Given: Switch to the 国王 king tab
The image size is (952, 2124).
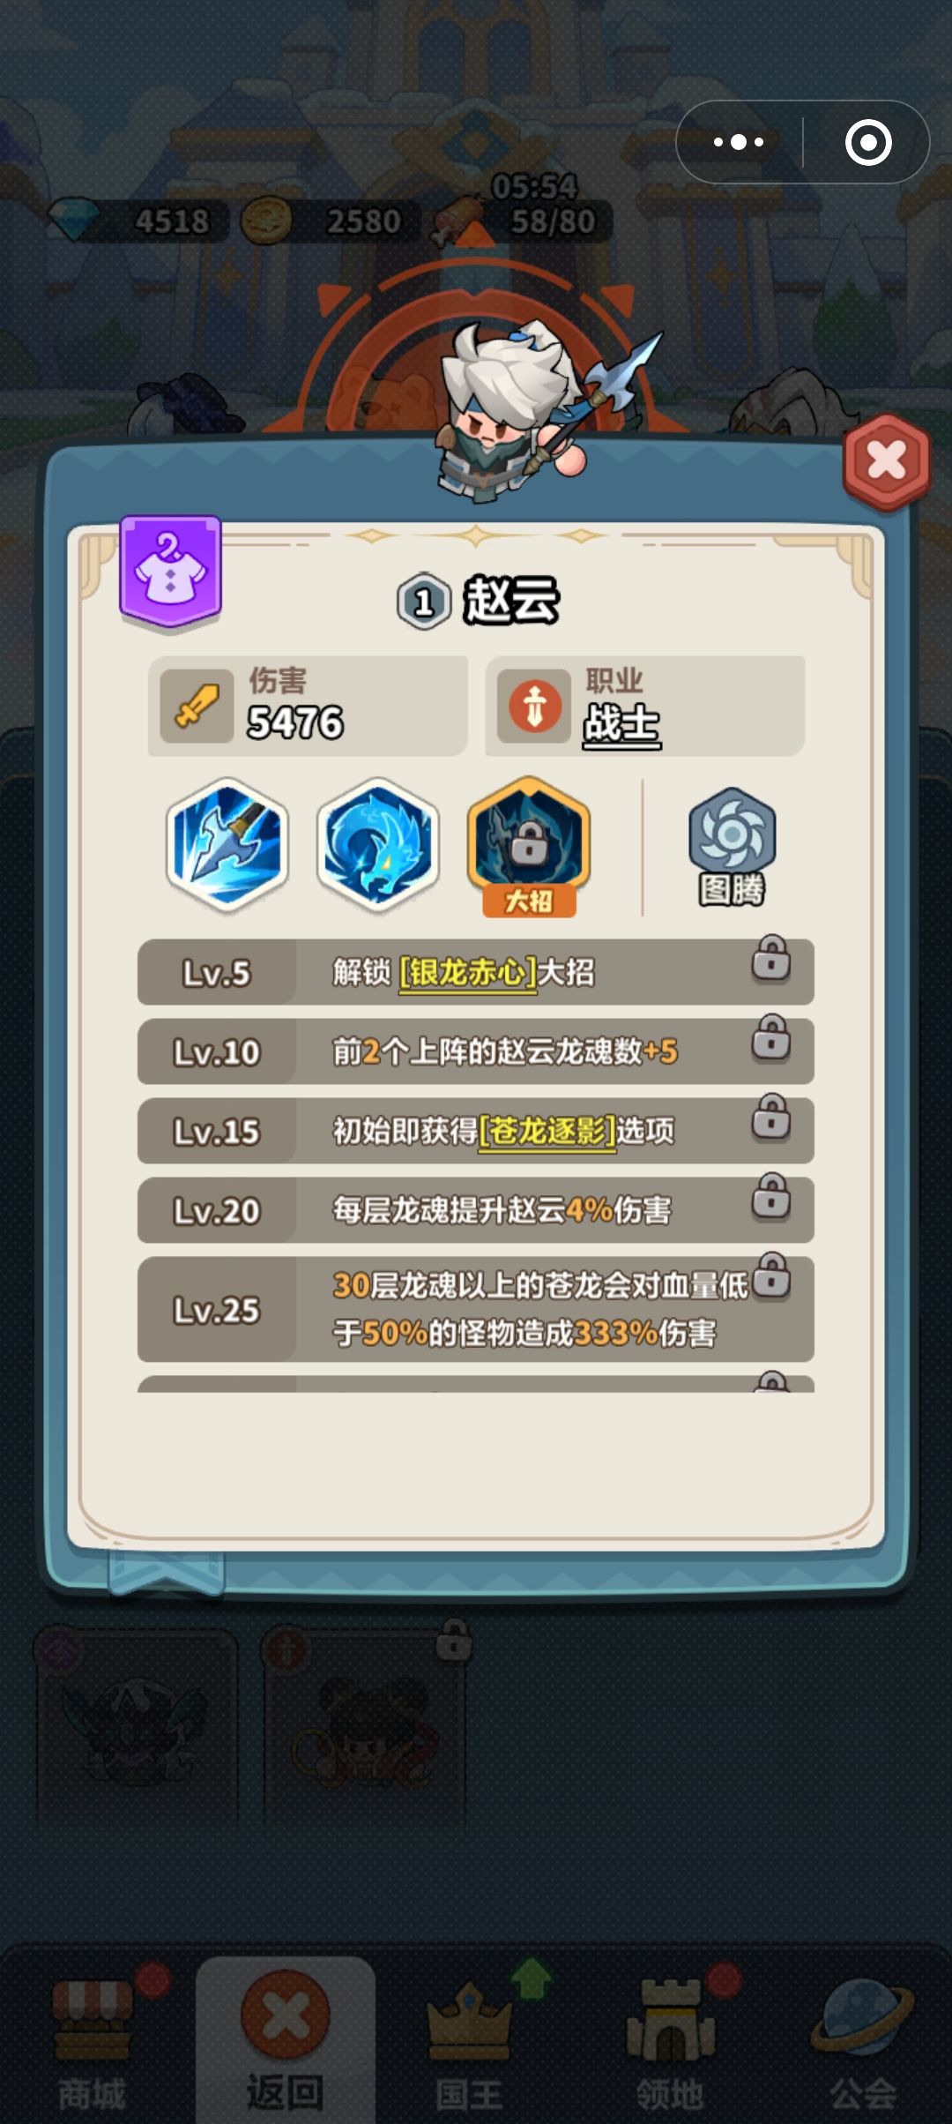Looking at the screenshot, I should click(469, 2045).
